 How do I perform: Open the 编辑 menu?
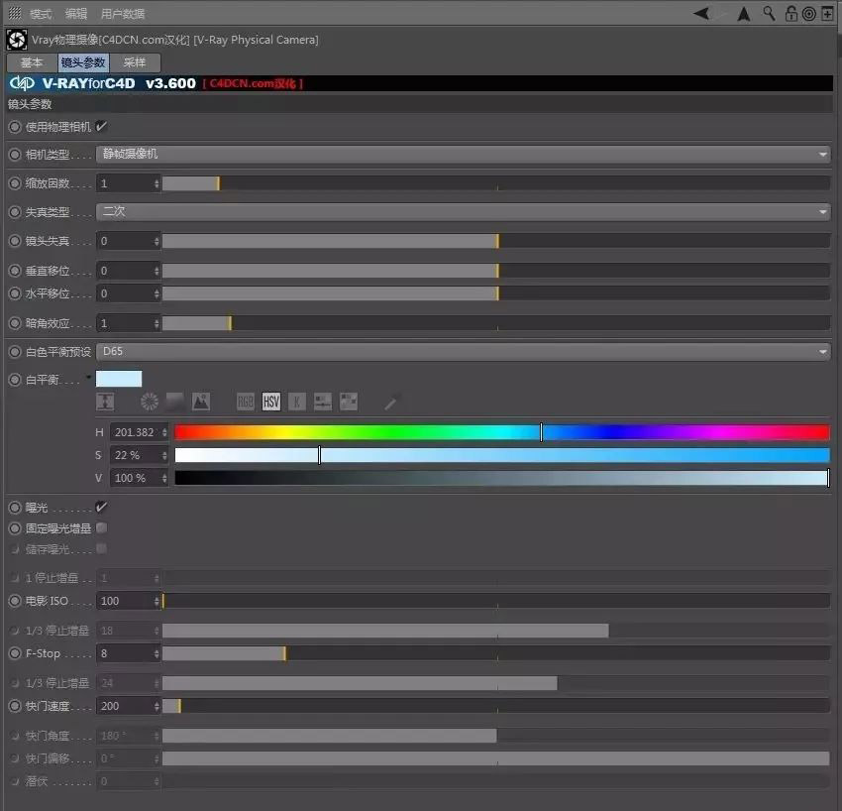[x=76, y=14]
